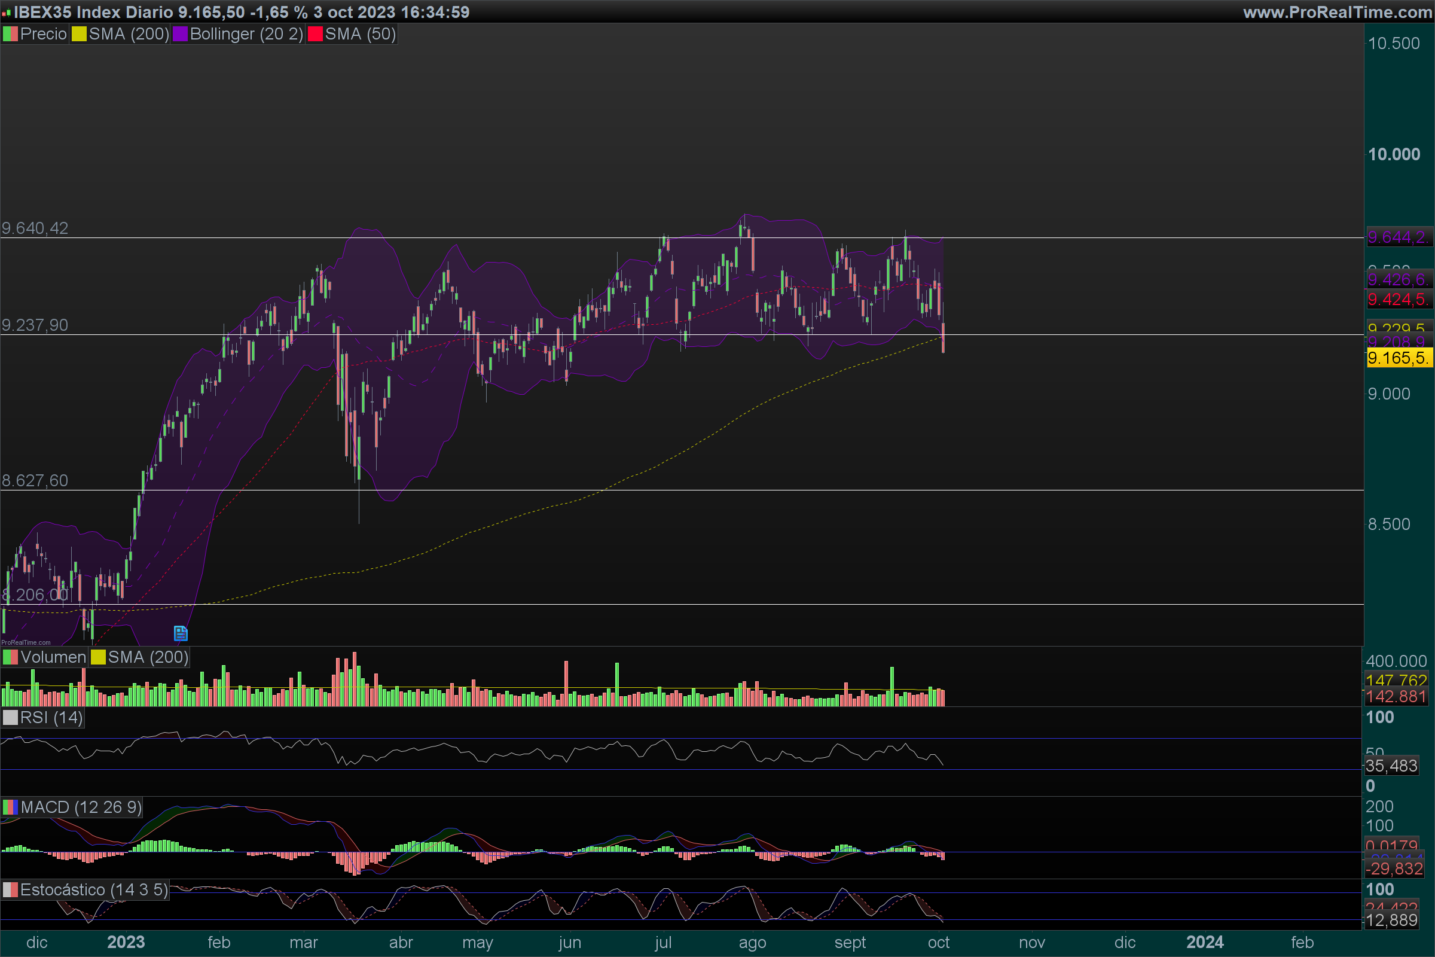Click the small ProRealTime.com watermark link

[26, 642]
